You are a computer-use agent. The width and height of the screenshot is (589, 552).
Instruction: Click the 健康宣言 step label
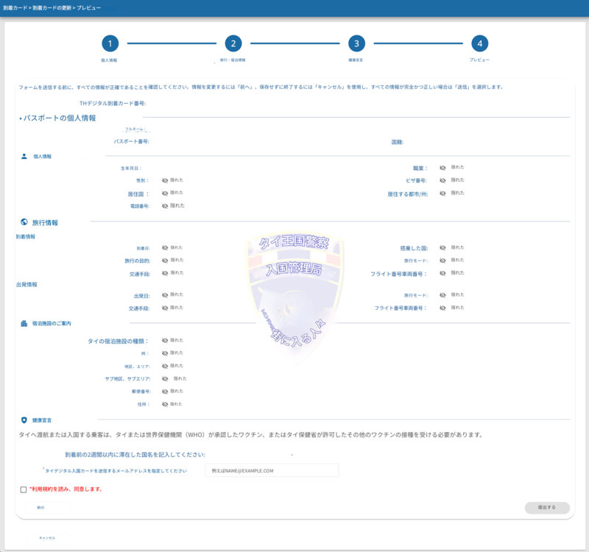(356, 60)
